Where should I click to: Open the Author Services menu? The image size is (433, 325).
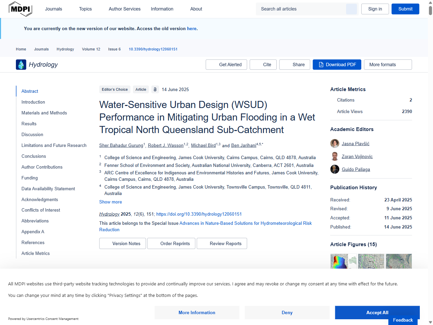click(124, 9)
